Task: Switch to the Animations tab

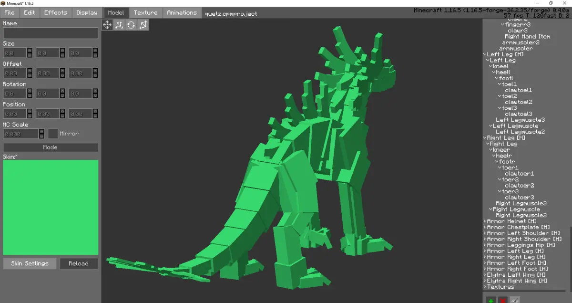Action: coord(182,13)
